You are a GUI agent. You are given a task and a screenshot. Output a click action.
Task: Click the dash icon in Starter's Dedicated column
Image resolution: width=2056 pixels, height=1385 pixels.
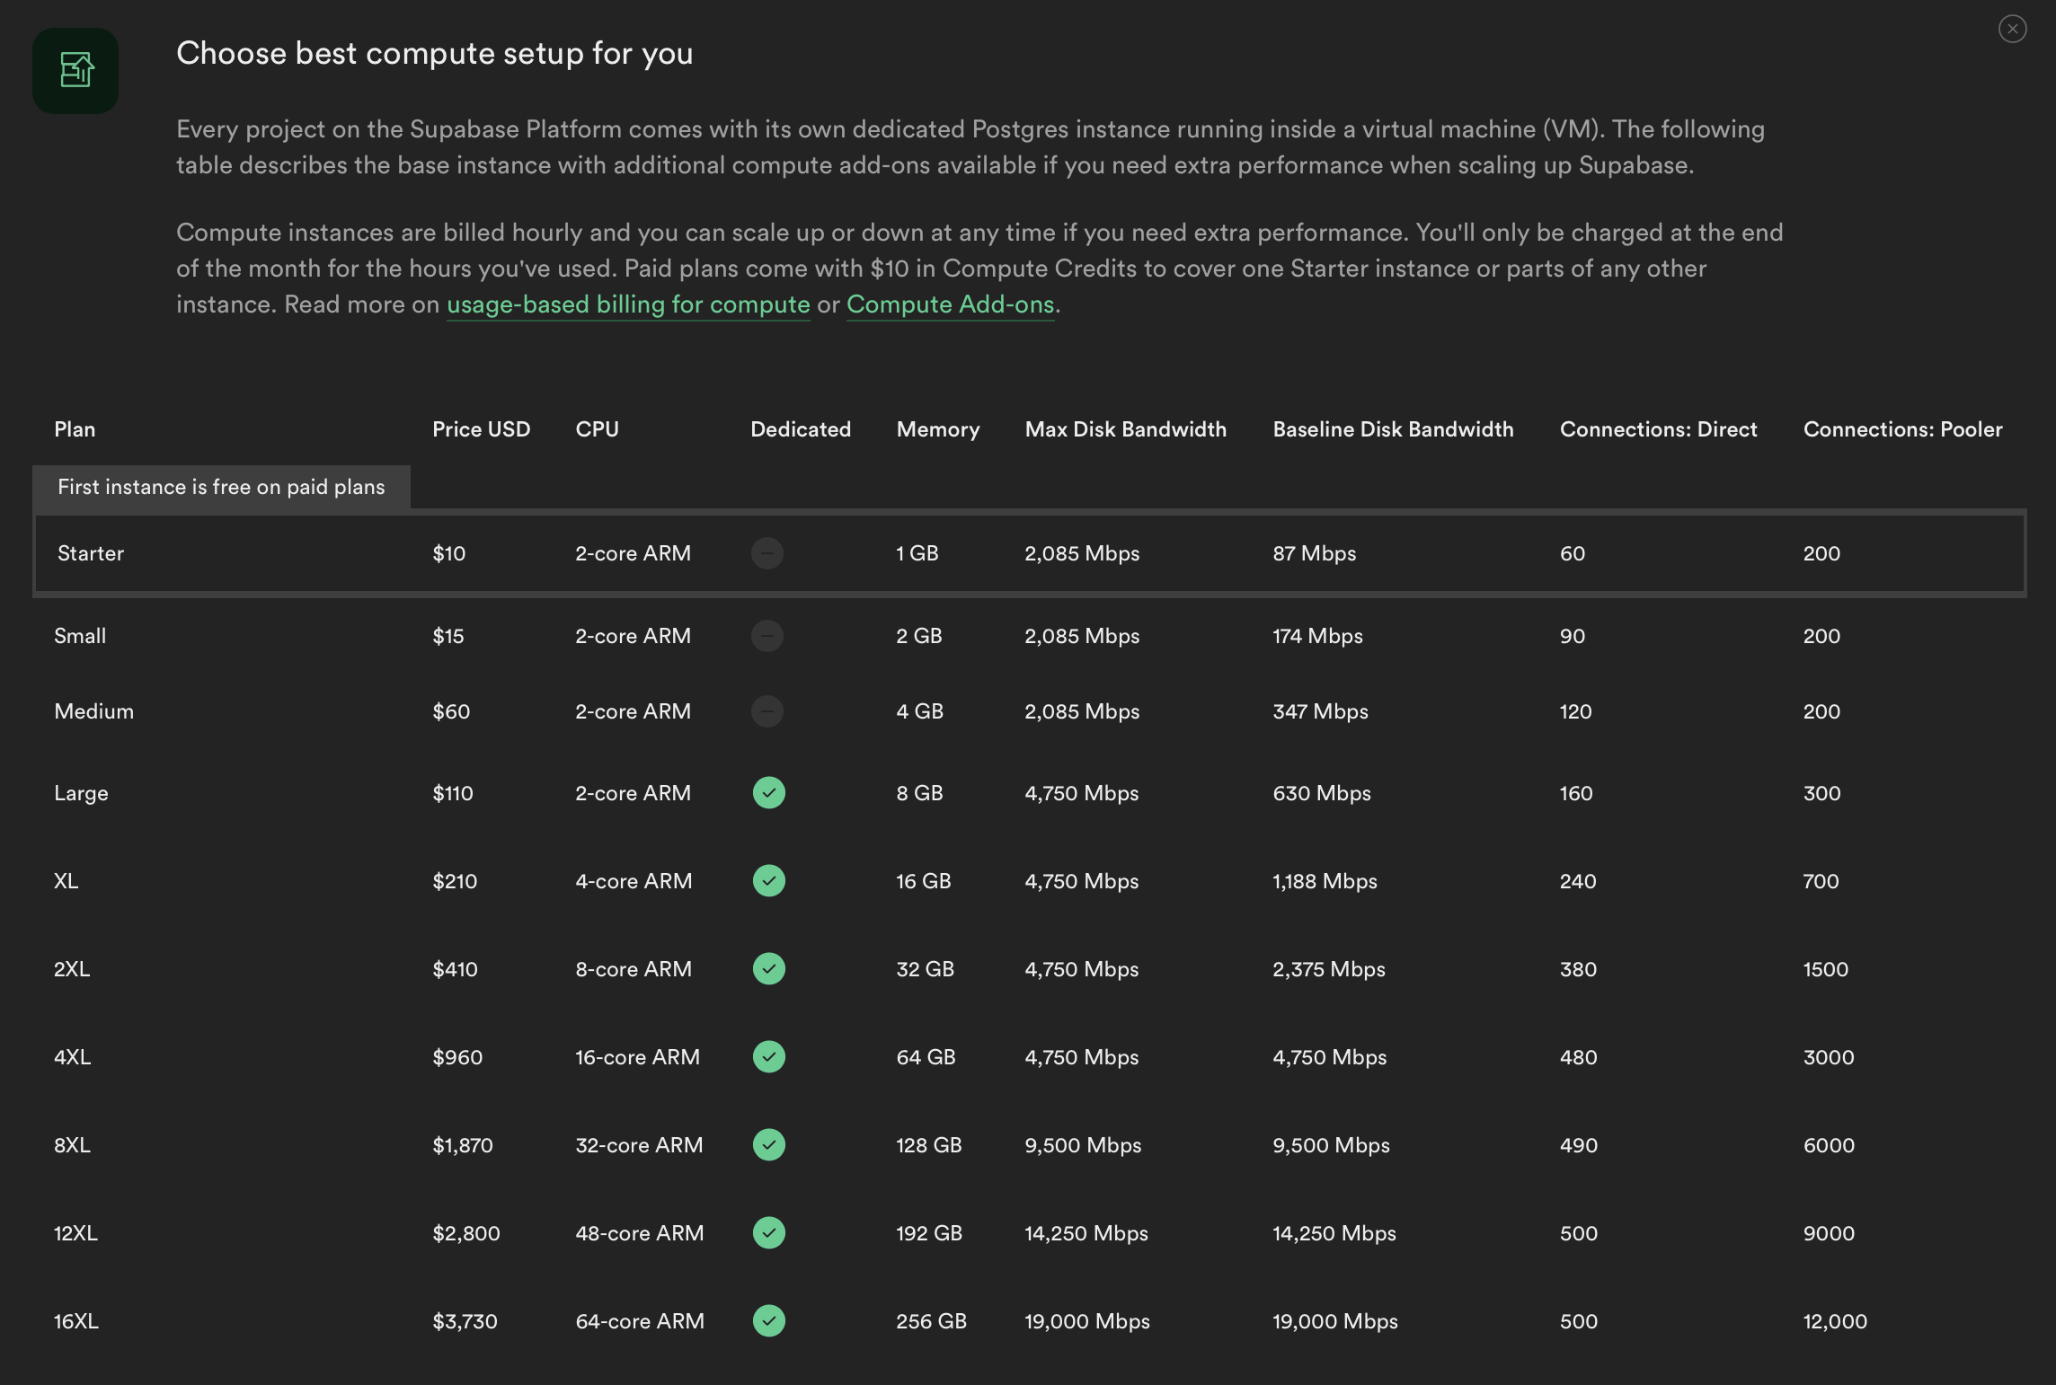click(768, 553)
